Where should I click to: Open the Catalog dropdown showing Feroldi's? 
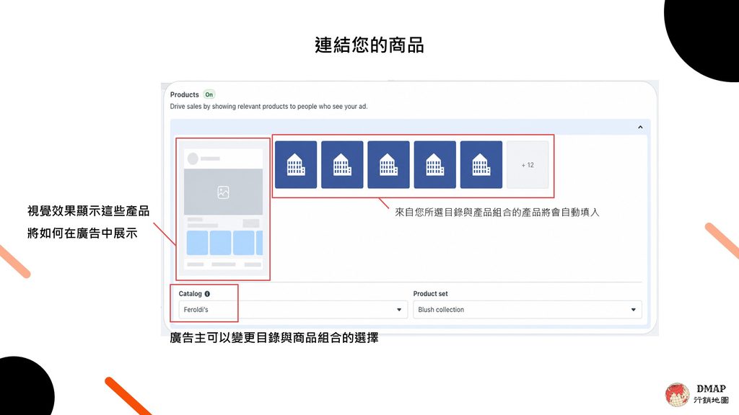[x=293, y=310]
